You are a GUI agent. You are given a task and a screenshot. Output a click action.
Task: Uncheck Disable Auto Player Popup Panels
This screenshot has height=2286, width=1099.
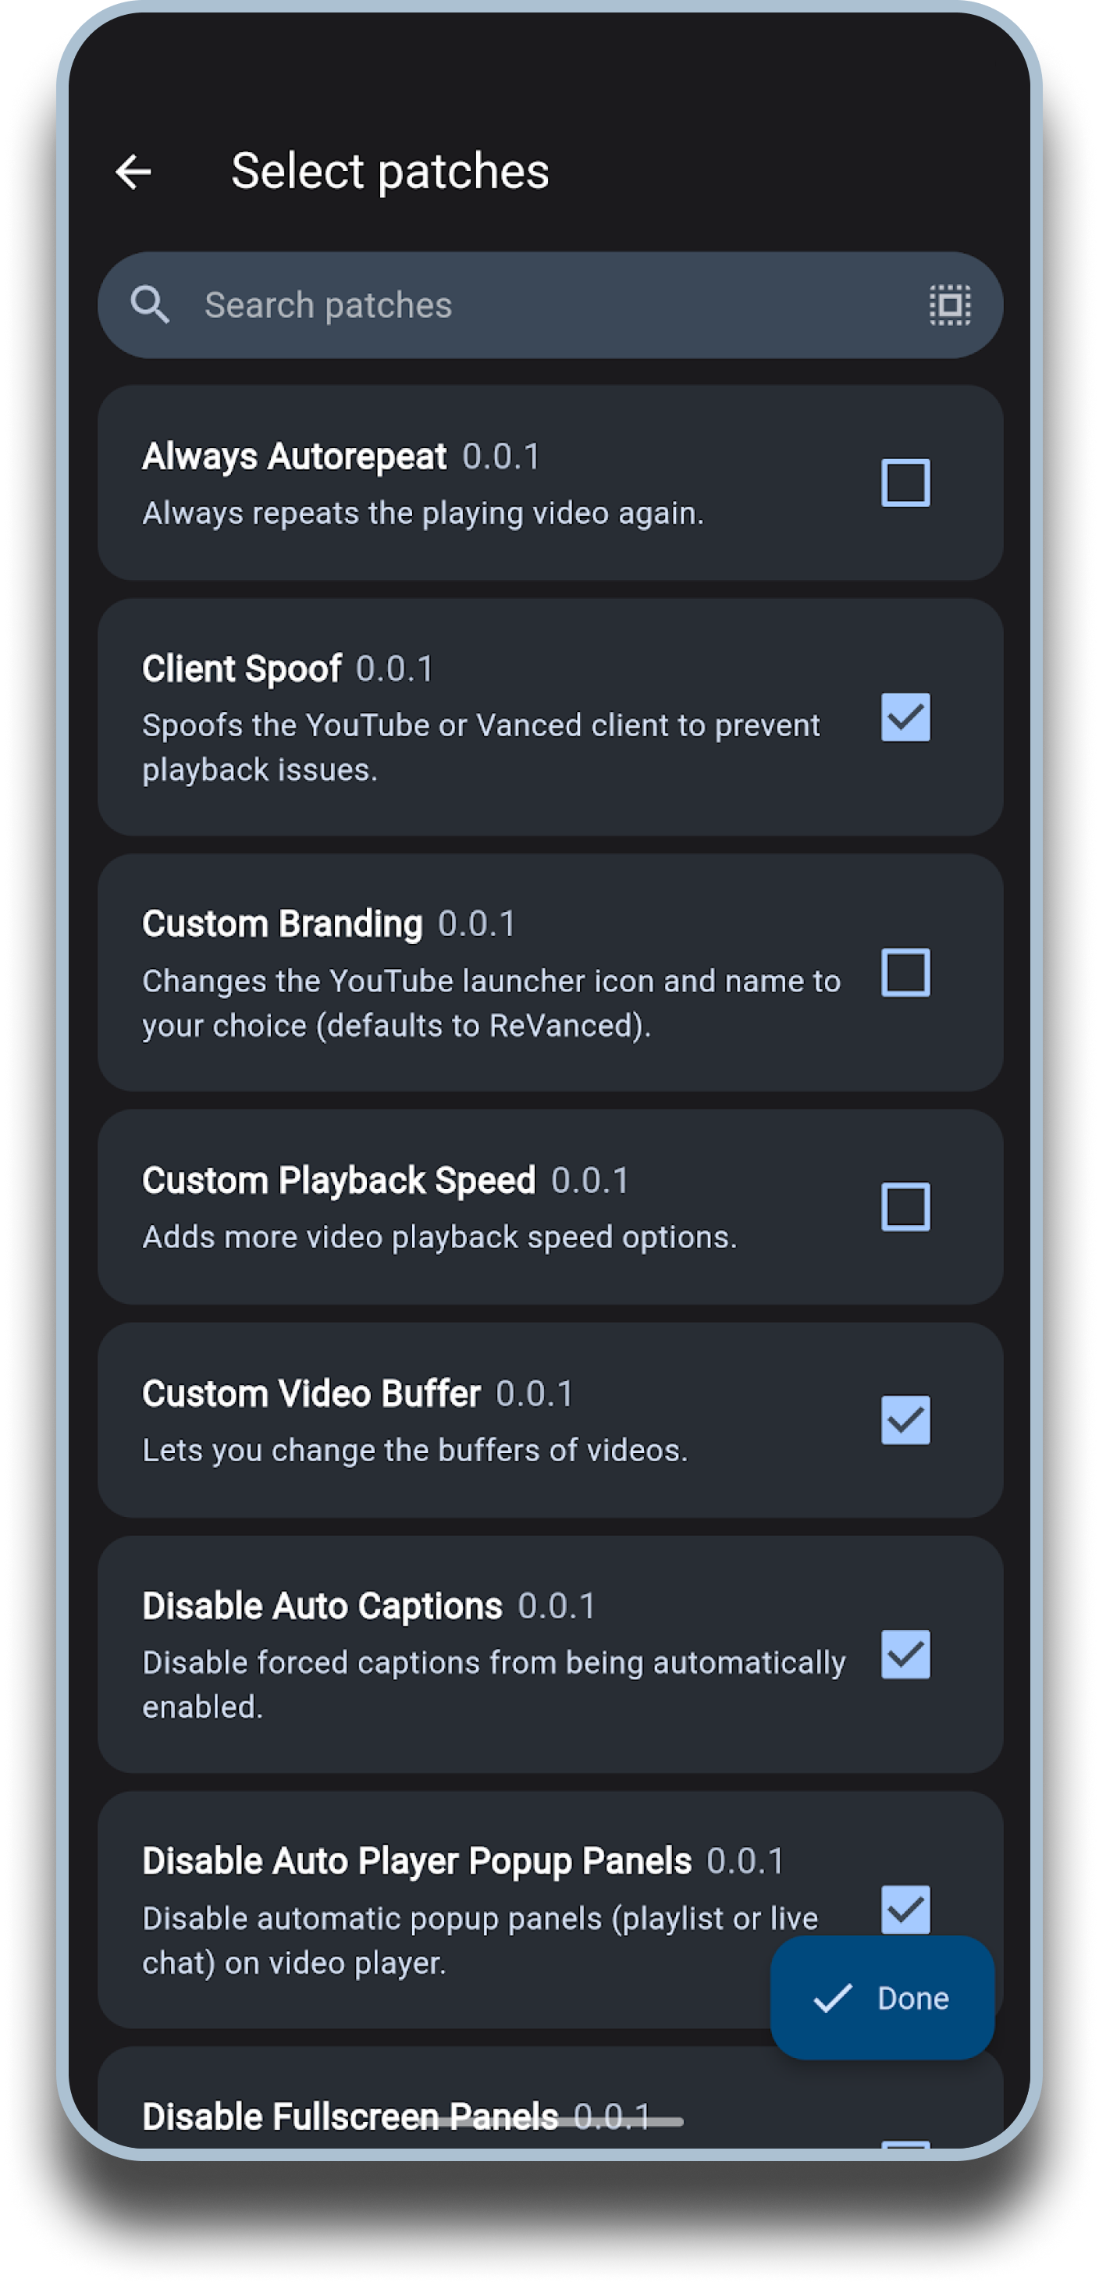[x=905, y=1908]
